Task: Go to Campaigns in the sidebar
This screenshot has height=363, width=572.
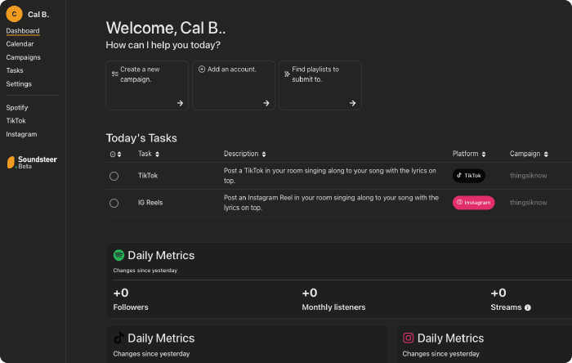Action: (23, 57)
